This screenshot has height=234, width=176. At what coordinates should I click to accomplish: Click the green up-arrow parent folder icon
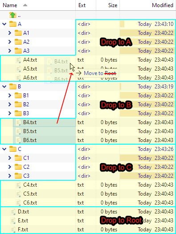pyautogui.click(x=13, y=15)
